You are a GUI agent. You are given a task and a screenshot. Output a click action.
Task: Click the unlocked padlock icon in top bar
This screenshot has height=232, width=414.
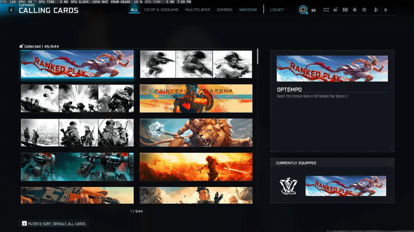[x=335, y=10]
